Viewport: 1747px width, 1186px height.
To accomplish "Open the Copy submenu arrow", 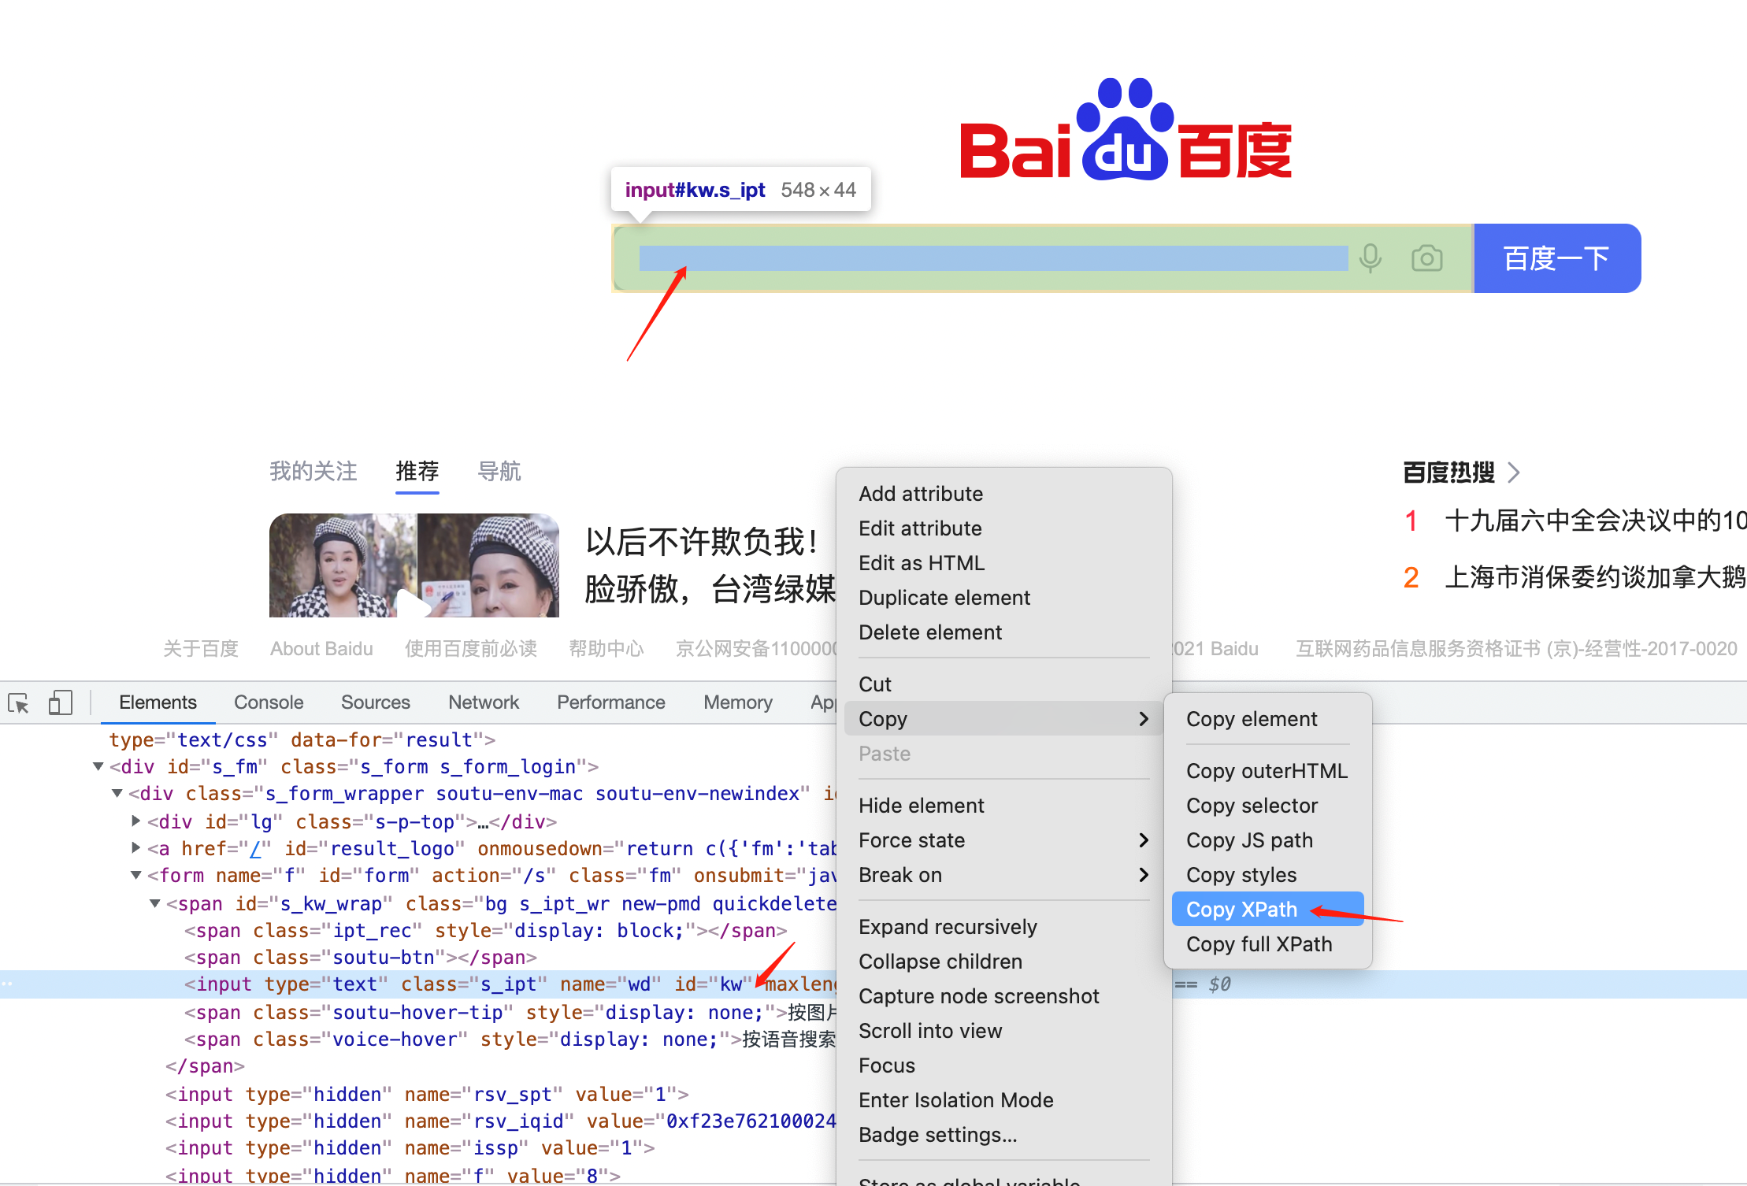I will [1144, 719].
